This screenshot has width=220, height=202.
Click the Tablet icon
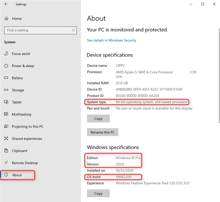click(x=6, y=102)
